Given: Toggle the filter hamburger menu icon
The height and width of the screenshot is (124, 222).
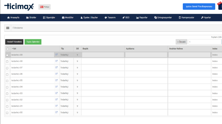Looking at the screenshot, I should pos(8,28).
